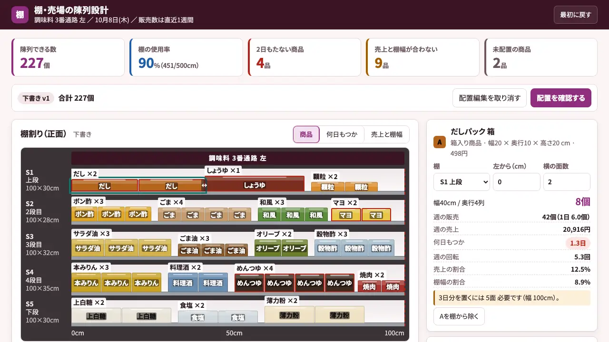Click the 陳列できる数 227個 card
Screen dimensions: 609x342
tap(68, 57)
